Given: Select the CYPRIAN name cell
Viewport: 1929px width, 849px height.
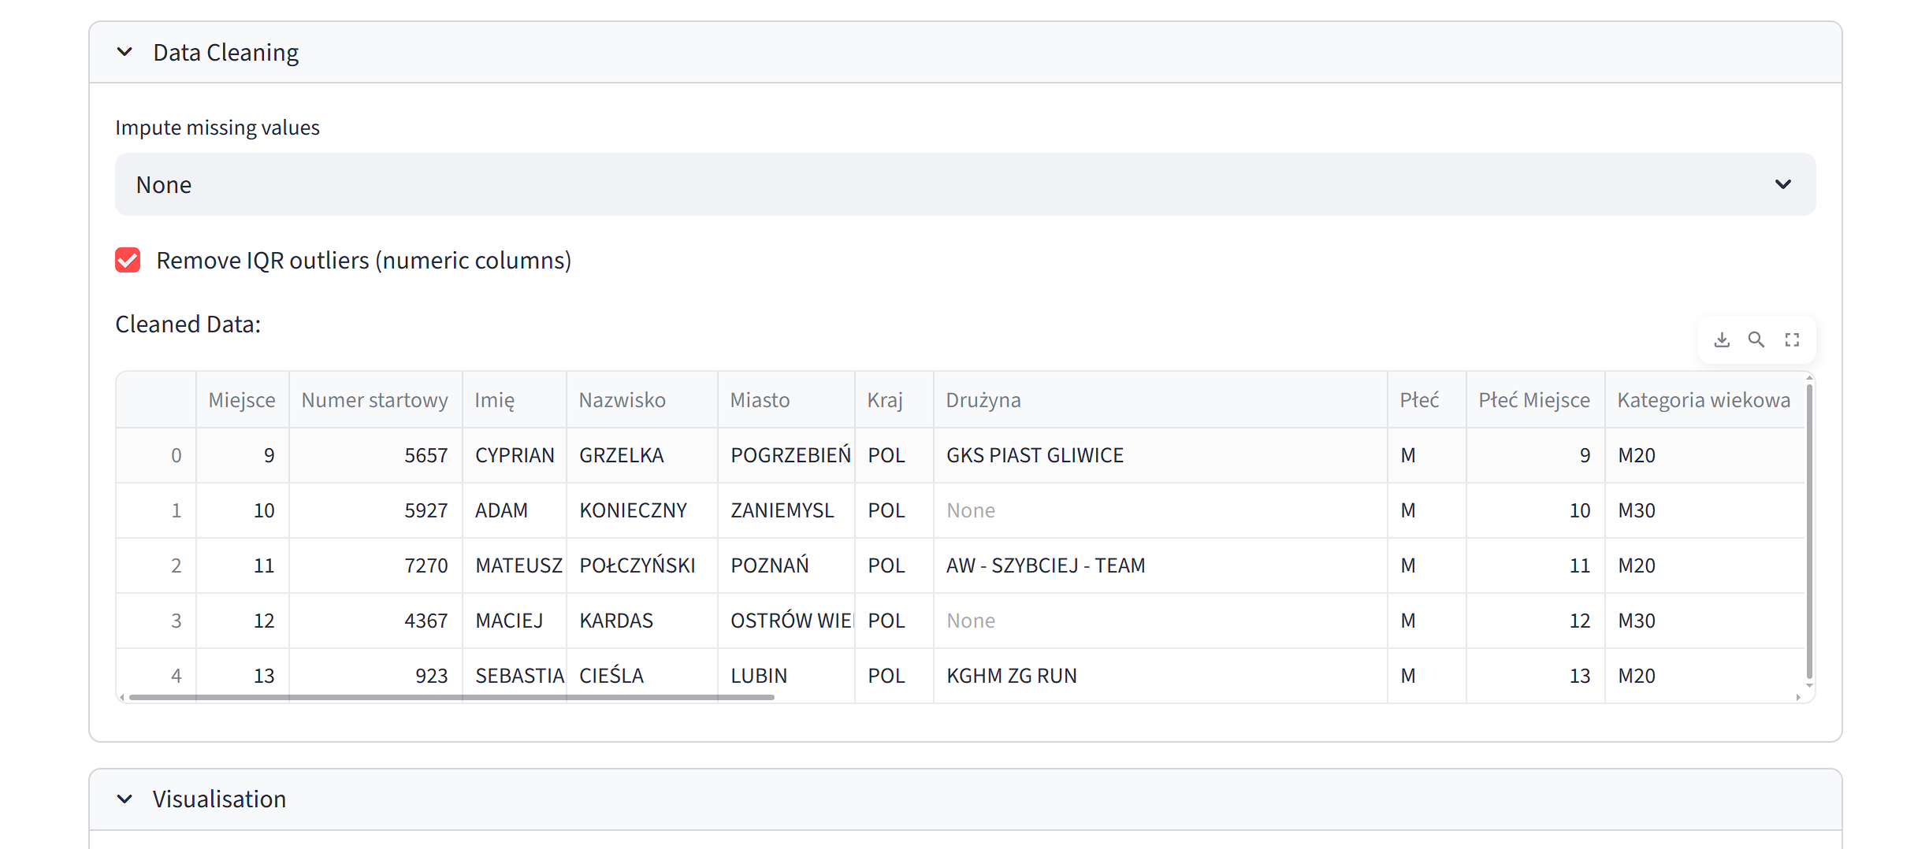Looking at the screenshot, I should (x=515, y=455).
